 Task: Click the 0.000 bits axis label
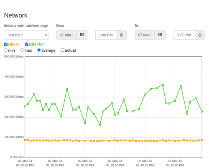coord(17,157)
